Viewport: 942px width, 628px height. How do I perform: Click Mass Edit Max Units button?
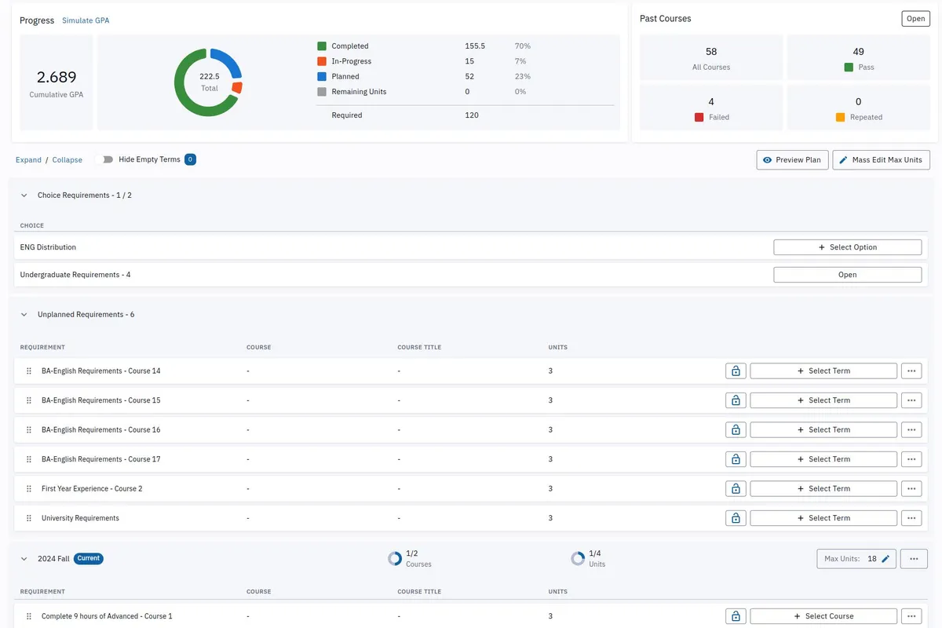pyautogui.click(x=881, y=160)
